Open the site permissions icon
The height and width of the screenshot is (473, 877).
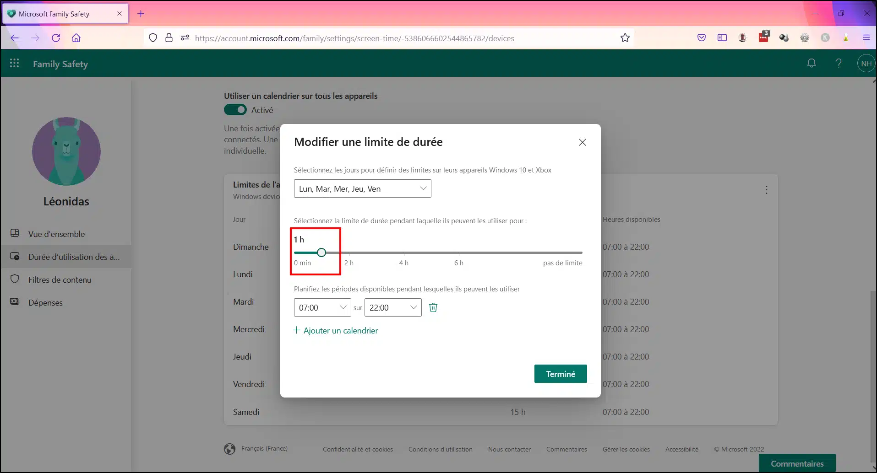coord(185,38)
